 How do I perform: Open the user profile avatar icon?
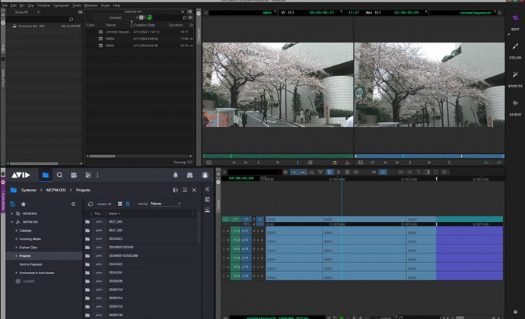coord(205,175)
